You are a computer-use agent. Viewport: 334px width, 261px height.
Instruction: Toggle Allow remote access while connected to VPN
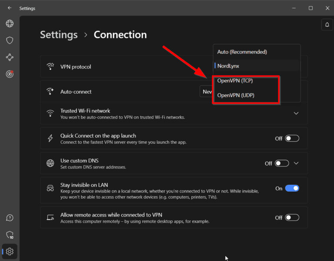[x=292, y=218]
